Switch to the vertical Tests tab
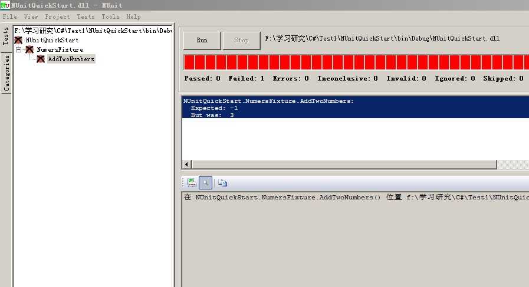Screen dimensions: 529x287 [6, 36]
